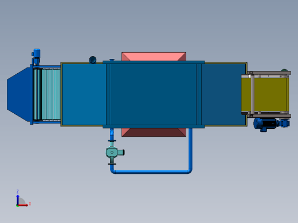Image resolution: width=298 pixels, height=223 pixels.
Task: Select the central dark blue tank cover
Action: click(154, 94)
